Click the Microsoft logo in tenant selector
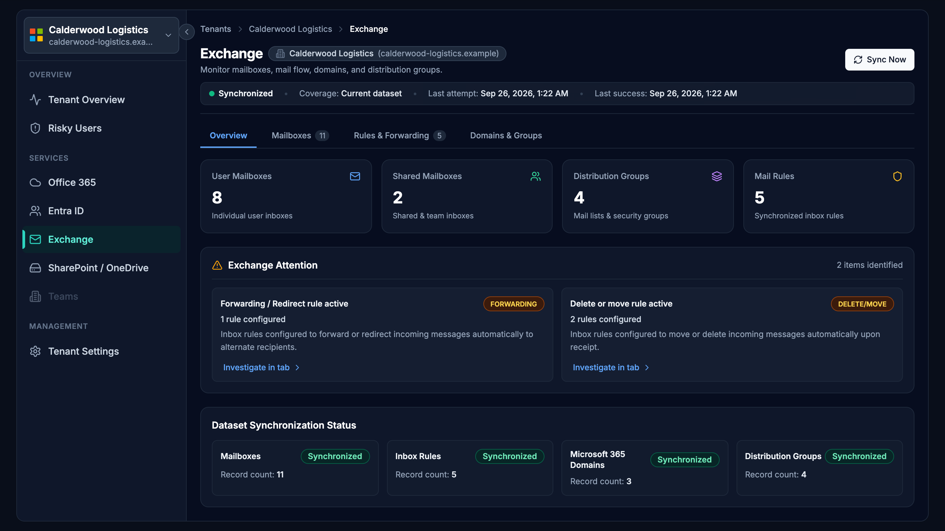Viewport: 945px width, 531px height. [36, 35]
